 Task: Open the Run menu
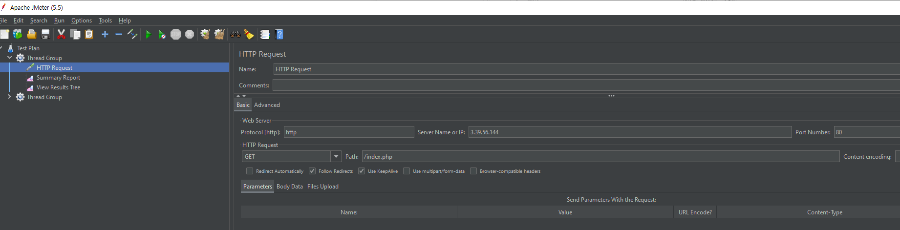coord(59,21)
